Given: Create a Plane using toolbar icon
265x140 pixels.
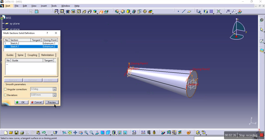Looking at the screenshot, I should 189,12.
